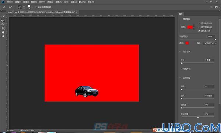Open the View mode thumbnail dropdown
221x133 pixels.
click(194, 27)
